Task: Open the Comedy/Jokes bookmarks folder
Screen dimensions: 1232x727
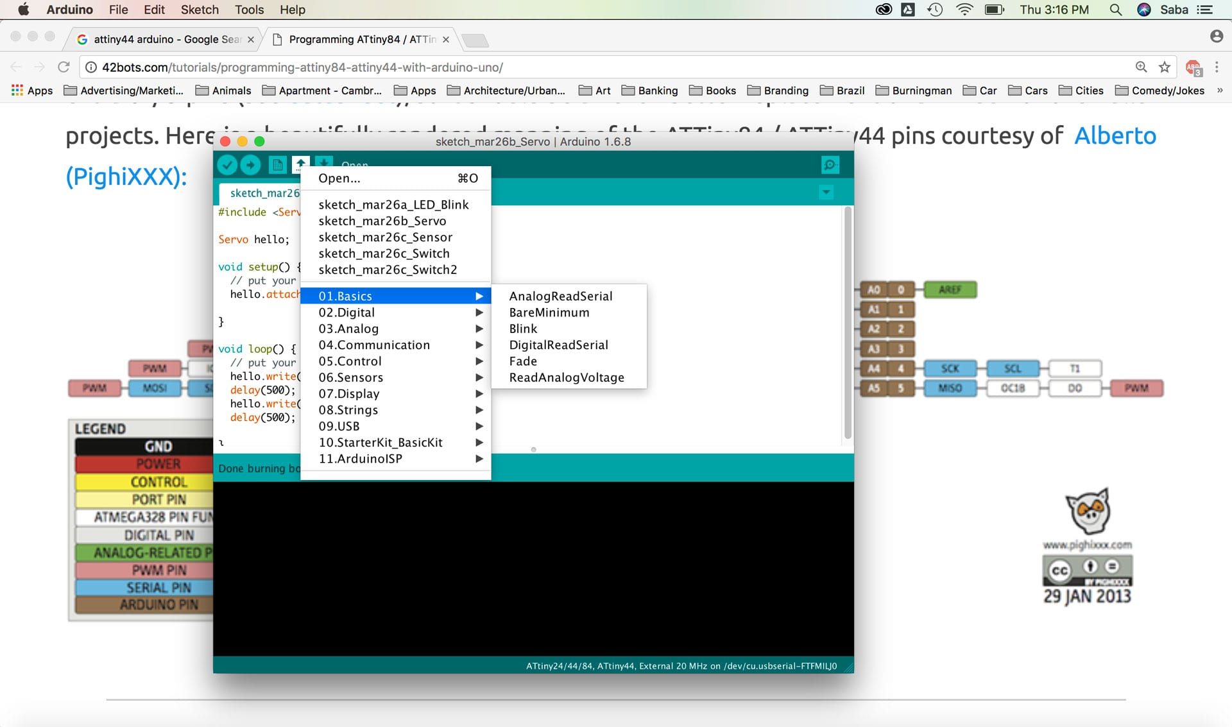Action: click(1160, 90)
